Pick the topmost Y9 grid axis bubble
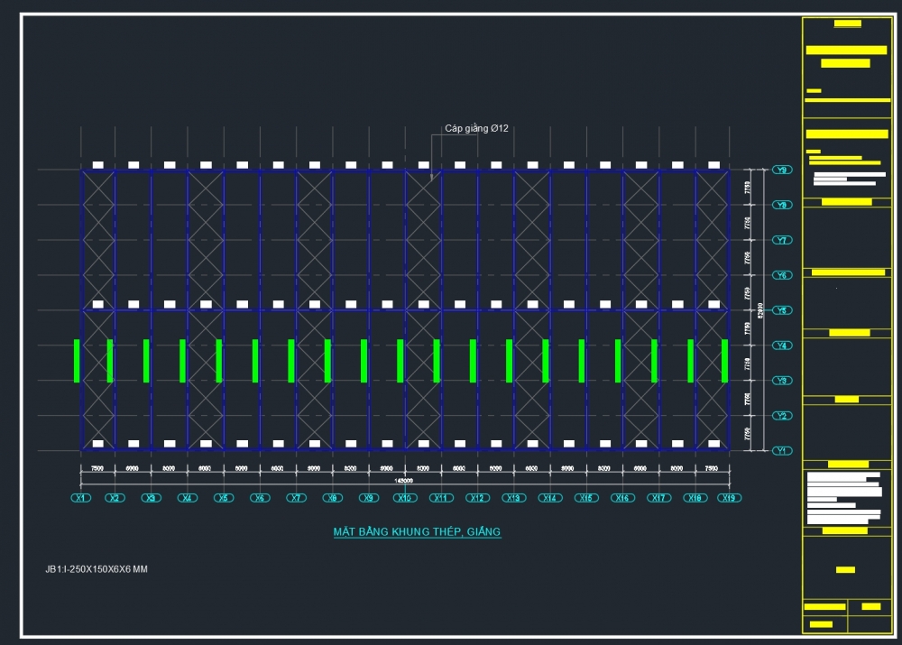Viewport: 902px width, 645px height. coord(782,170)
